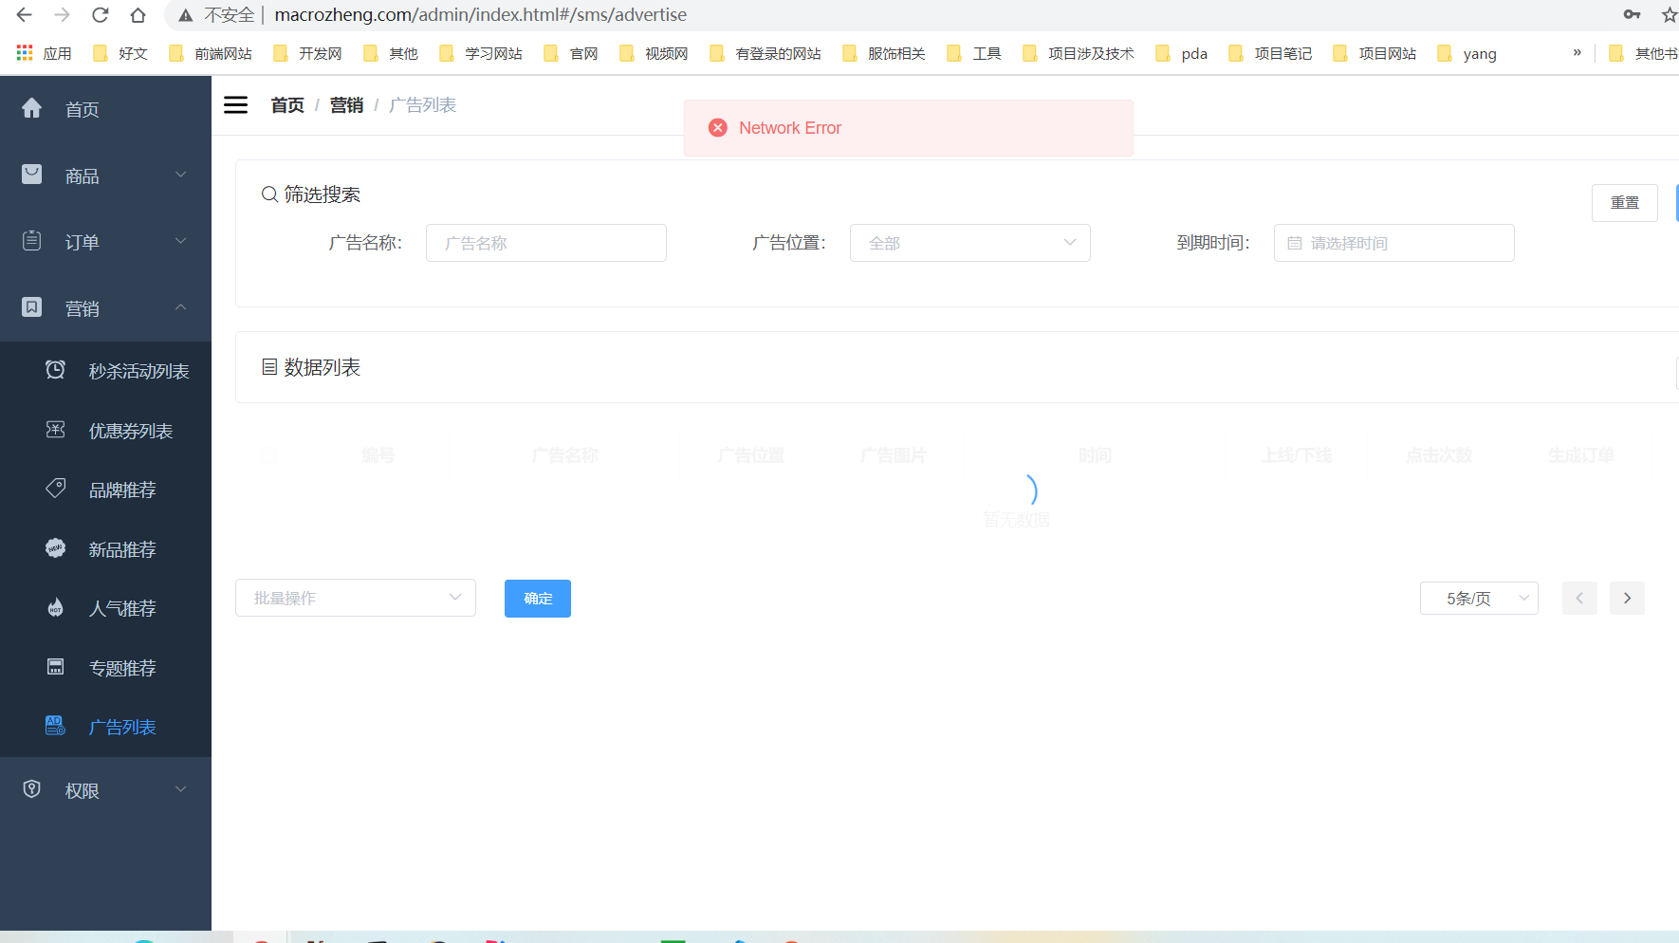Image resolution: width=1679 pixels, height=943 pixels.
Task: Open the 批量操作 dropdown
Action: 355,598
